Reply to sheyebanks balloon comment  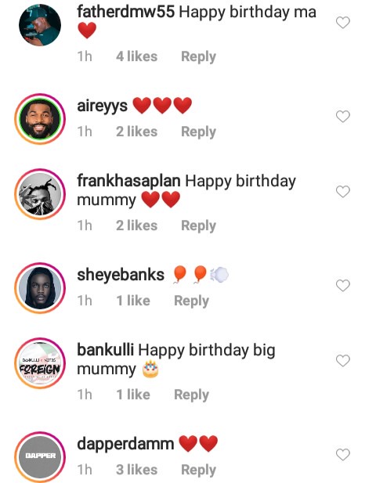coord(191,301)
